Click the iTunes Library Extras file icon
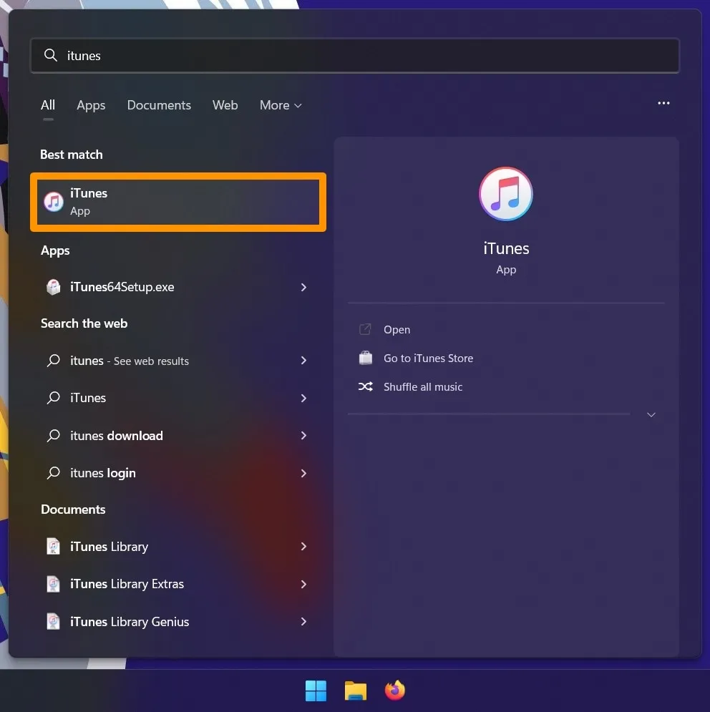710x712 pixels. (53, 584)
